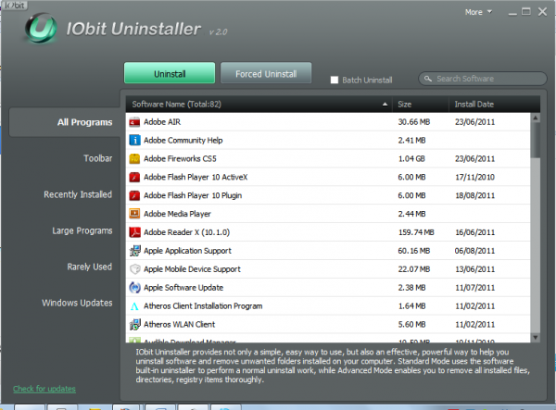Sort the list by Size column
The width and height of the screenshot is (556, 410).
[x=421, y=105]
